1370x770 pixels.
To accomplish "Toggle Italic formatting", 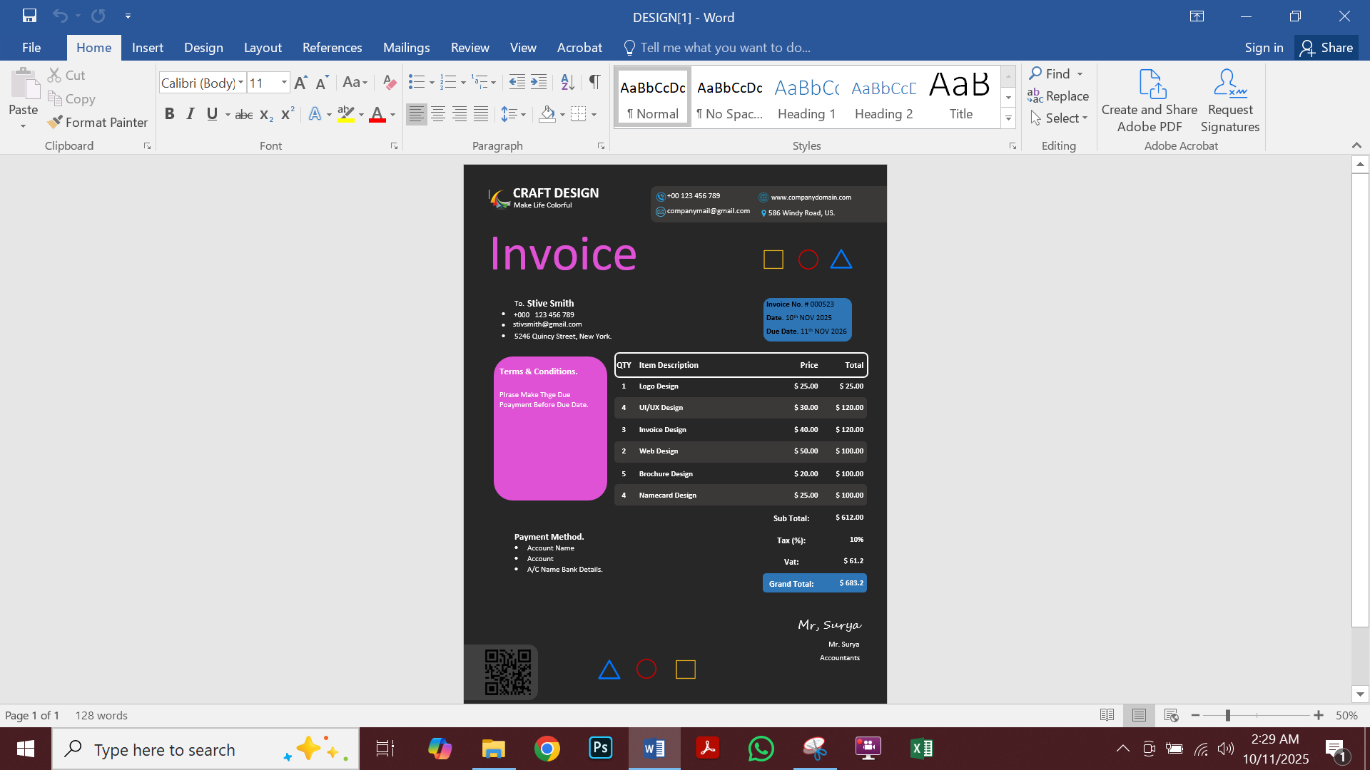I will pyautogui.click(x=191, y=114).
